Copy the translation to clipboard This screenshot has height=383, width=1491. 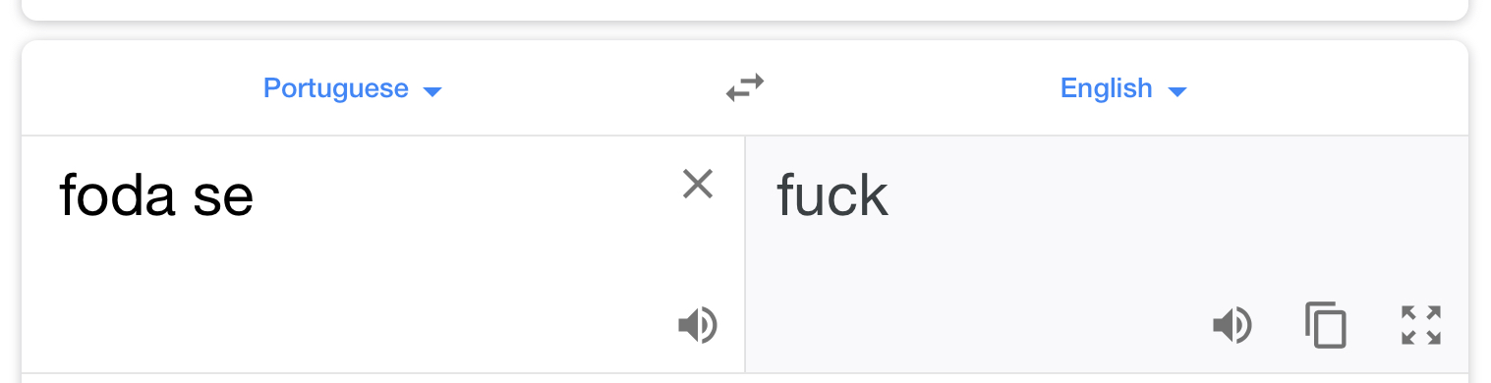pyautogui.click(x=1325, y=325)
